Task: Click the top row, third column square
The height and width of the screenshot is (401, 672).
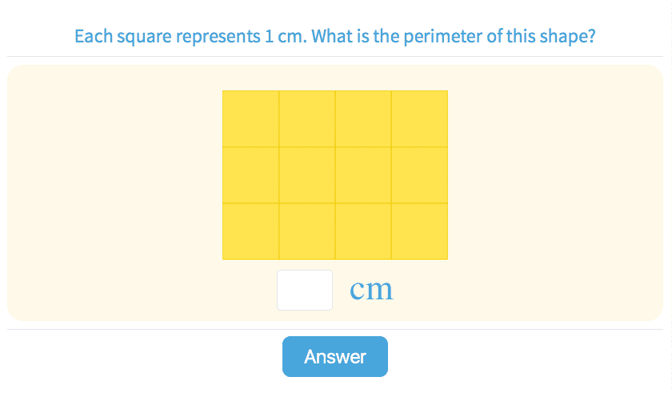Action: 363,118
